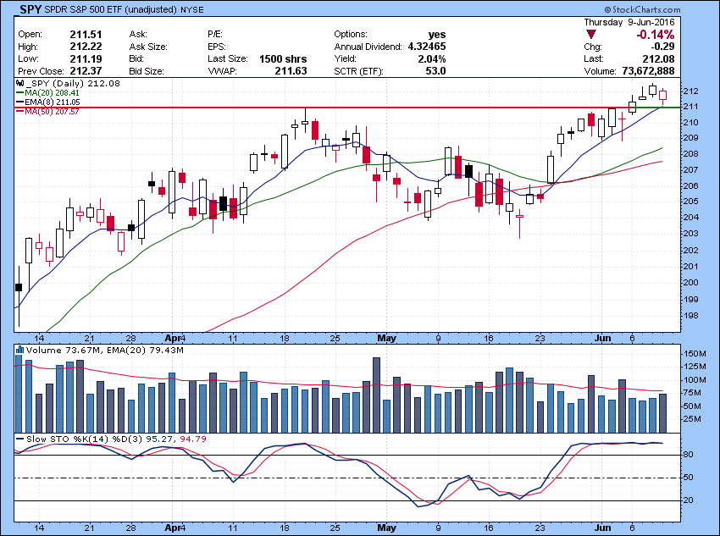The height and width of the screenshot is (536, 720).
Task: Click the P/E label
Action: click(x=215, y=35)
